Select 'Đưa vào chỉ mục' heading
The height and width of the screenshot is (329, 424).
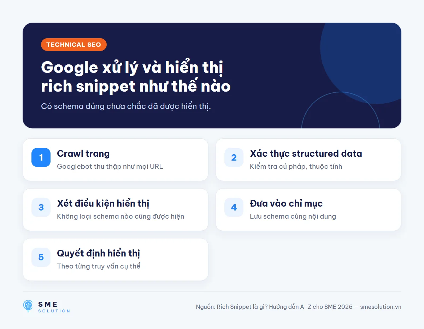pyautogui.click(x=286, y=203)
